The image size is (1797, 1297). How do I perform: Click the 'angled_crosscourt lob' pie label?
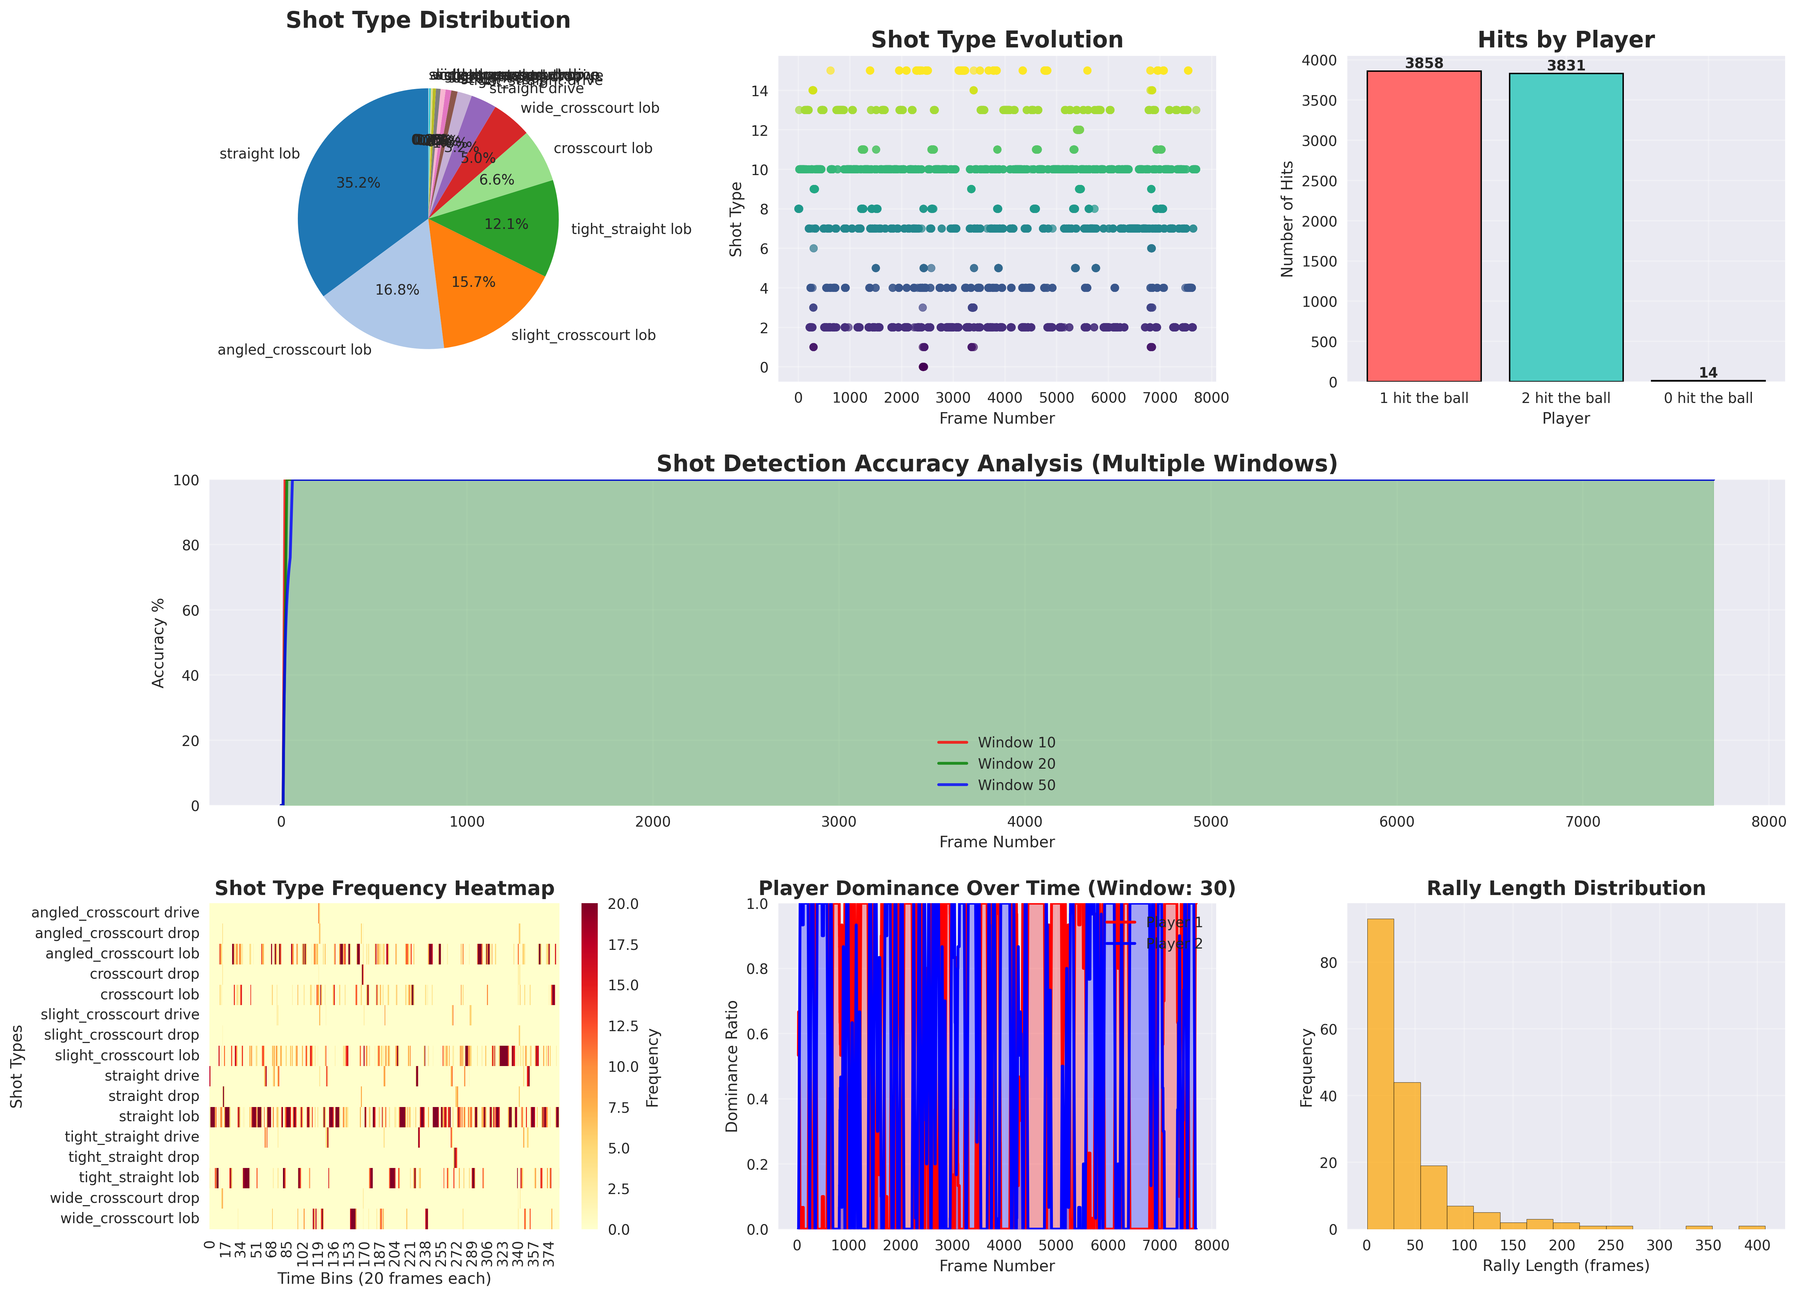click(x=294, y=350)
